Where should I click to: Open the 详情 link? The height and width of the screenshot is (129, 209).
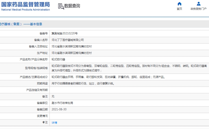click(54, 123)
